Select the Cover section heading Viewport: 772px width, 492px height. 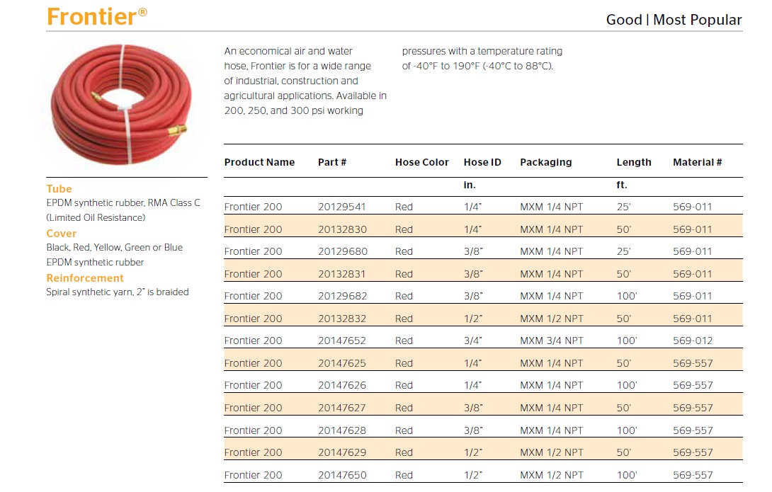pyautogui.click(x=62, y=234)
